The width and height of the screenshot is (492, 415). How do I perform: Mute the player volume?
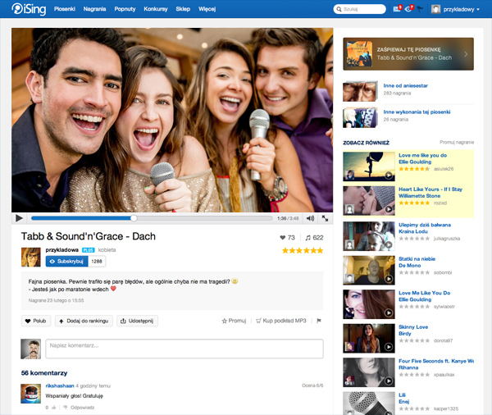[x=310, y=218]
